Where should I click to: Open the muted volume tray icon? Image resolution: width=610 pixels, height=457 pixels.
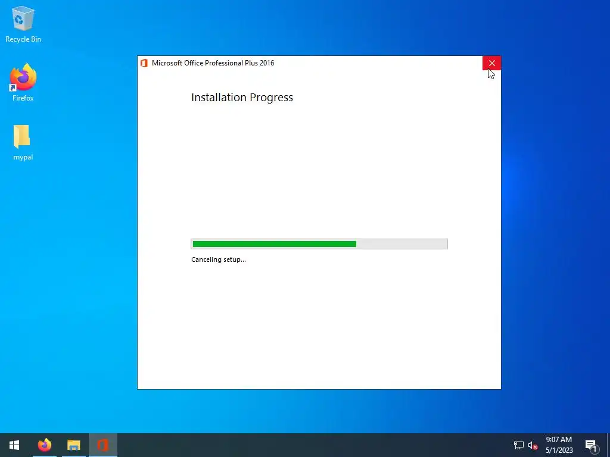click(x=533, y=445)
